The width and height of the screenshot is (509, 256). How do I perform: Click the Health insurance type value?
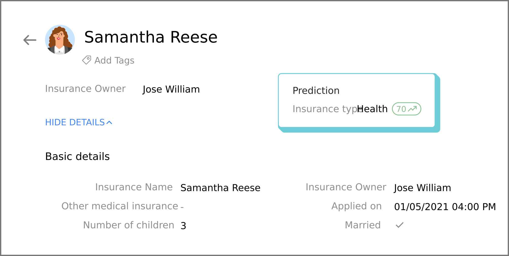[x=372, y=109]
